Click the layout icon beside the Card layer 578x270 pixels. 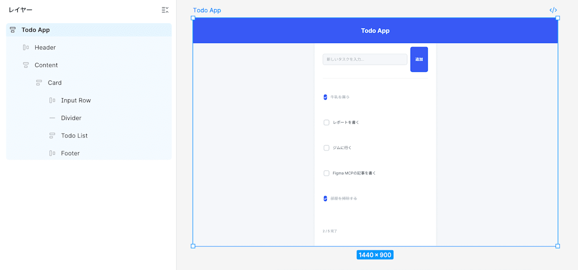coord(39,82)
